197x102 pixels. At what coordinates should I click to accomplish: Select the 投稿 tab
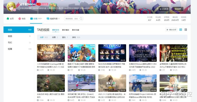(36, 19)
